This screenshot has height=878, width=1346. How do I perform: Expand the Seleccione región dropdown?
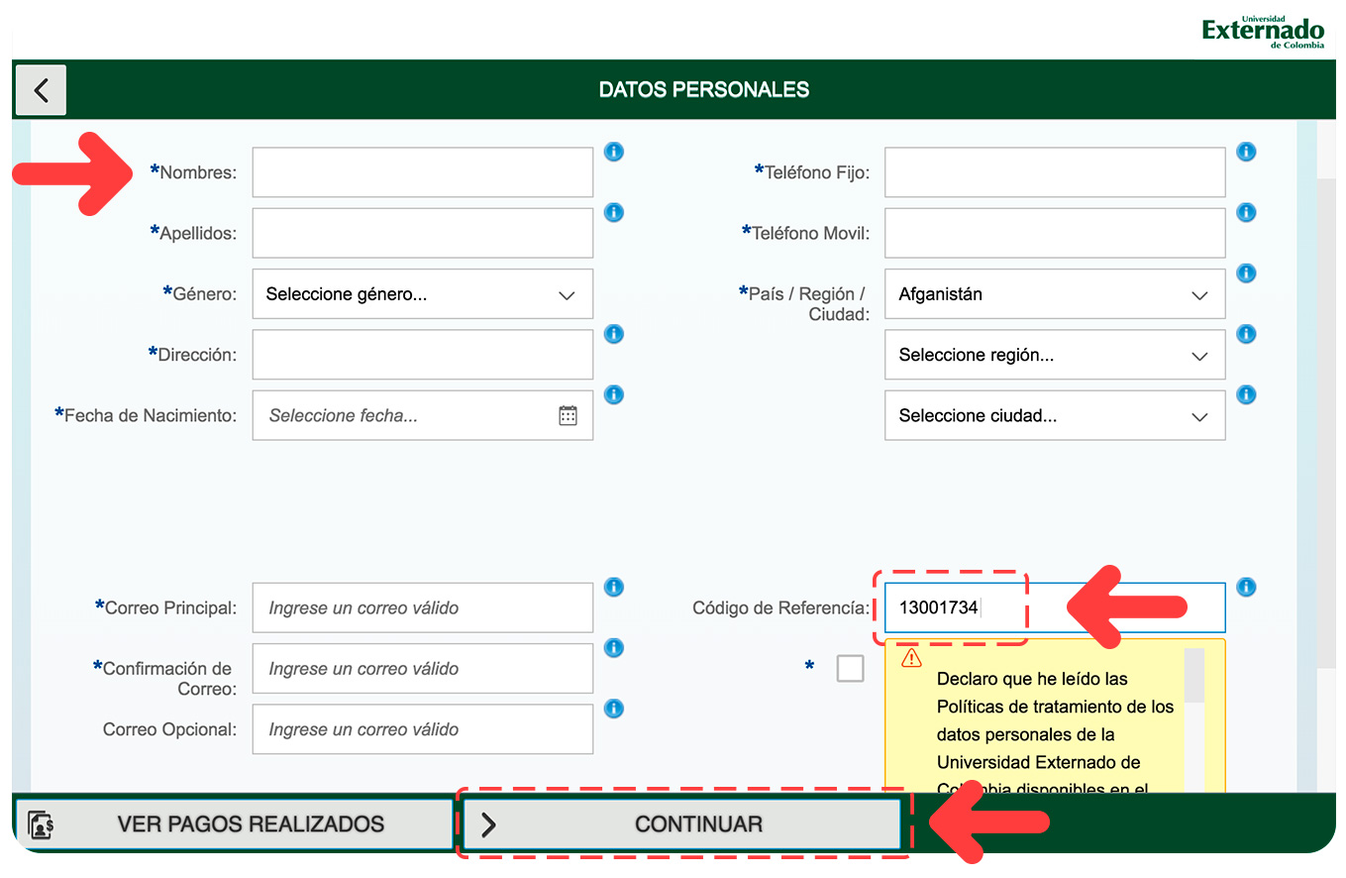click(1055, 355)
